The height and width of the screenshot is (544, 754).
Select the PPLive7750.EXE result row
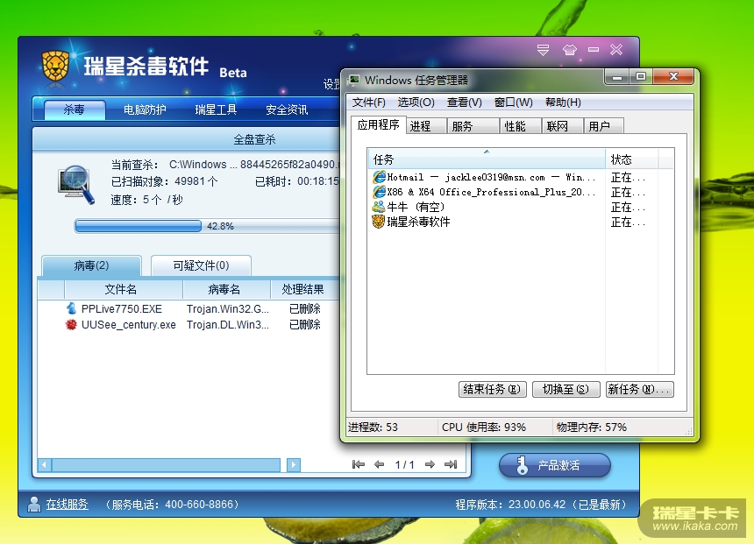pos(188,308)
